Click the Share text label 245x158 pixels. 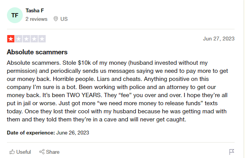(52, 152)
